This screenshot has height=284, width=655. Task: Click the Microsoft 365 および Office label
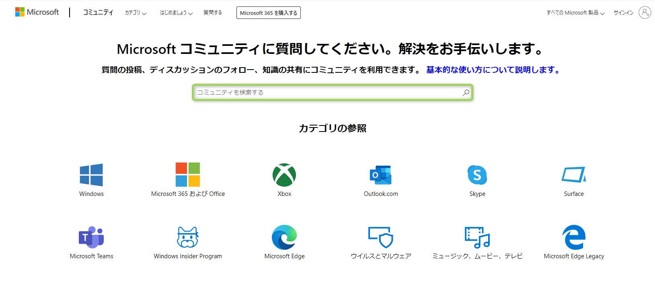pyautogui.click(x=188, y=194)
